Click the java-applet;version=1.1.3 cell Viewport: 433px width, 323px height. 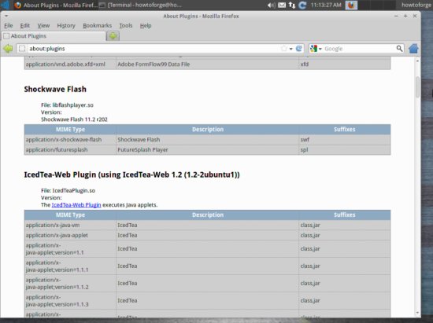(70, 301)
